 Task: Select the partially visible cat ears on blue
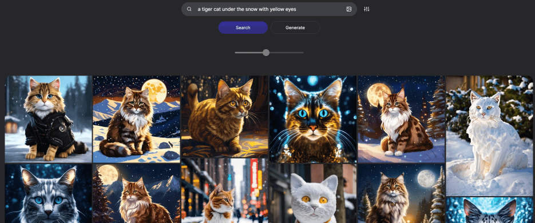pos(489,210)
